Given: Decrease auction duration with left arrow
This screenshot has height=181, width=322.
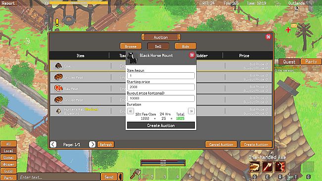Looking at the screenshot, I should point(131,111).
